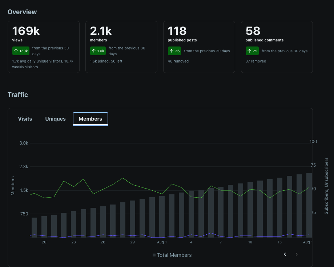Open the 2.1k members card
The width and height of the screenshot is (334, 267).
point(121,47)
